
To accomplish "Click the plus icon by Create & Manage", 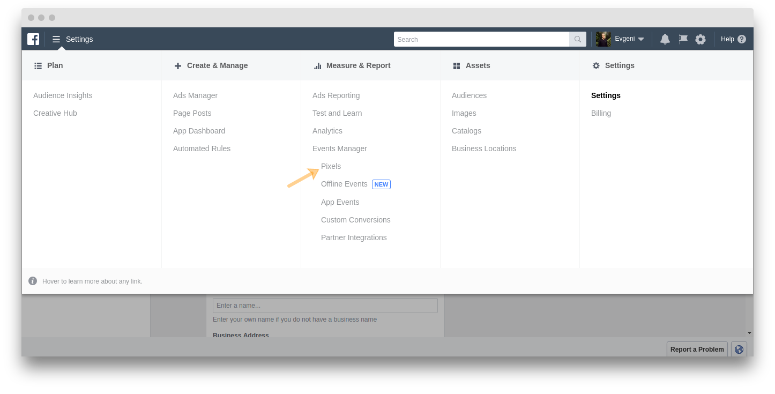I will (x=178, y=66).
